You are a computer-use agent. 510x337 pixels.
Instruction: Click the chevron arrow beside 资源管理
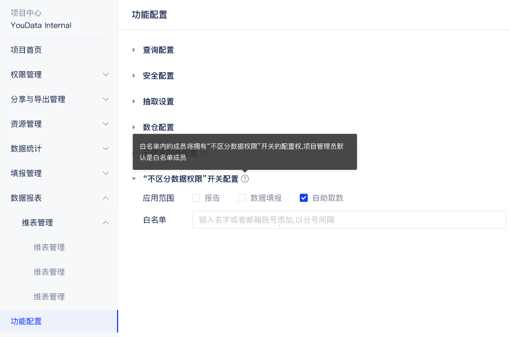[x=106, y=124]
